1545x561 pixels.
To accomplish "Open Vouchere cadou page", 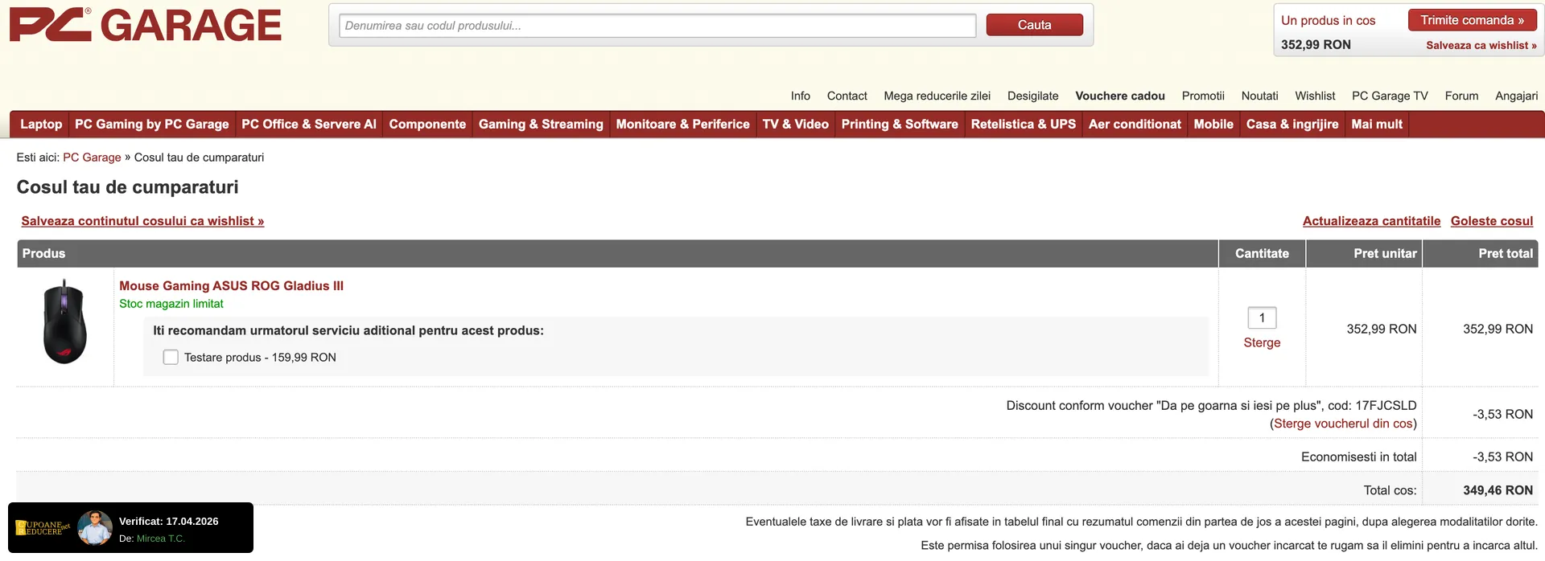I will [1119, 96].
